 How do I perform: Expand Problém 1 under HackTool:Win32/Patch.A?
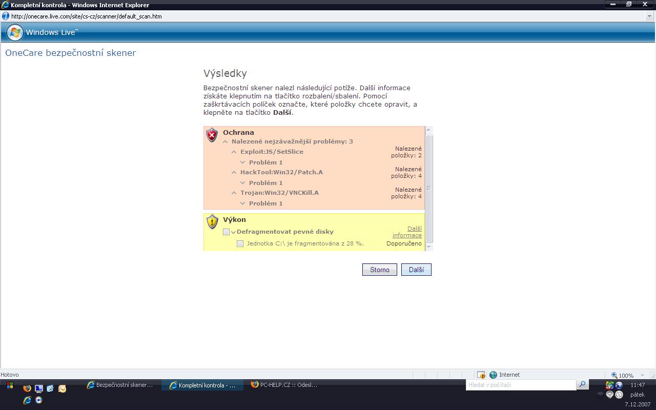(x=243, y=183)
